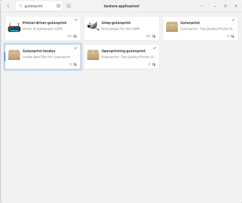Click installed checkmark on Gutenprint-locales
The image size is (242, 203).
coord(76,48)
